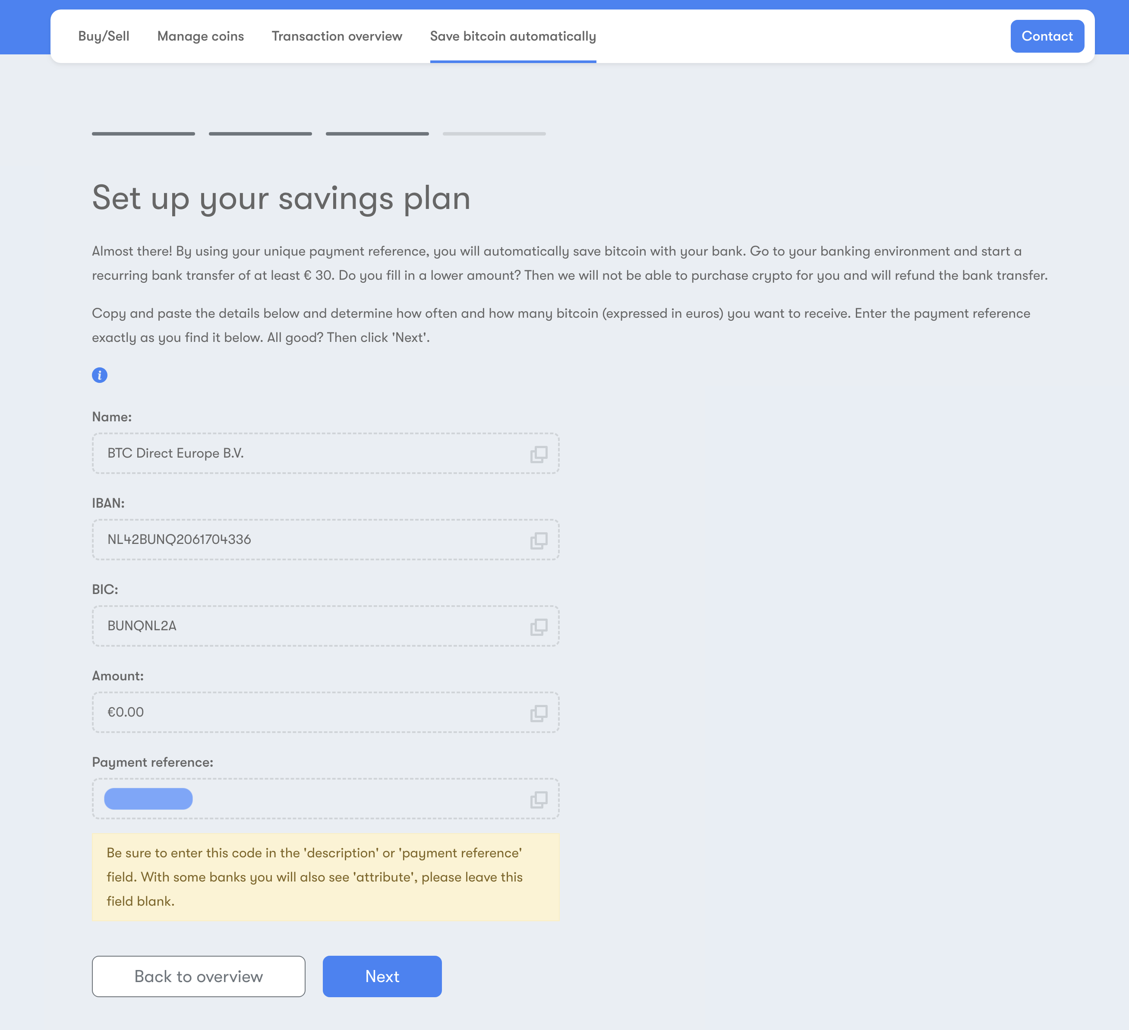The width and height of the screenshot is (1129, 1030).
Task: Go to Manage coins tab
Action: pos(201,36)
